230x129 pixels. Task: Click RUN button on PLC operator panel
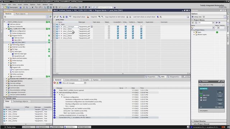[x=220, y=92]
